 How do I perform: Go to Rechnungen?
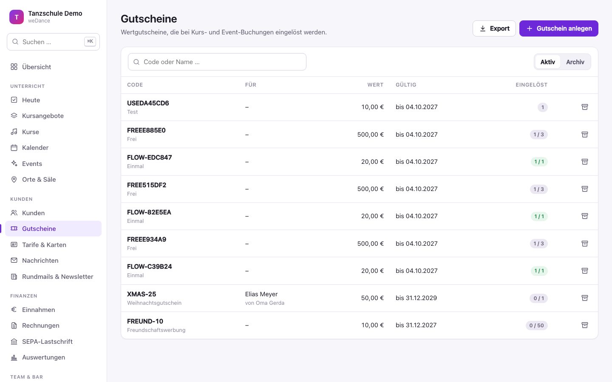[53, 326]
